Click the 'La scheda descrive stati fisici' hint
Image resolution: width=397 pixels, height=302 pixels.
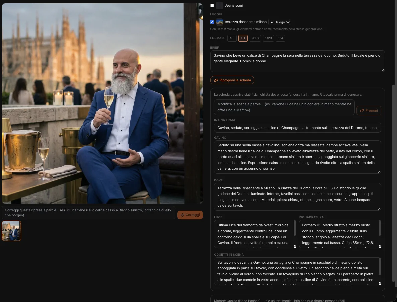coord(288,95)
